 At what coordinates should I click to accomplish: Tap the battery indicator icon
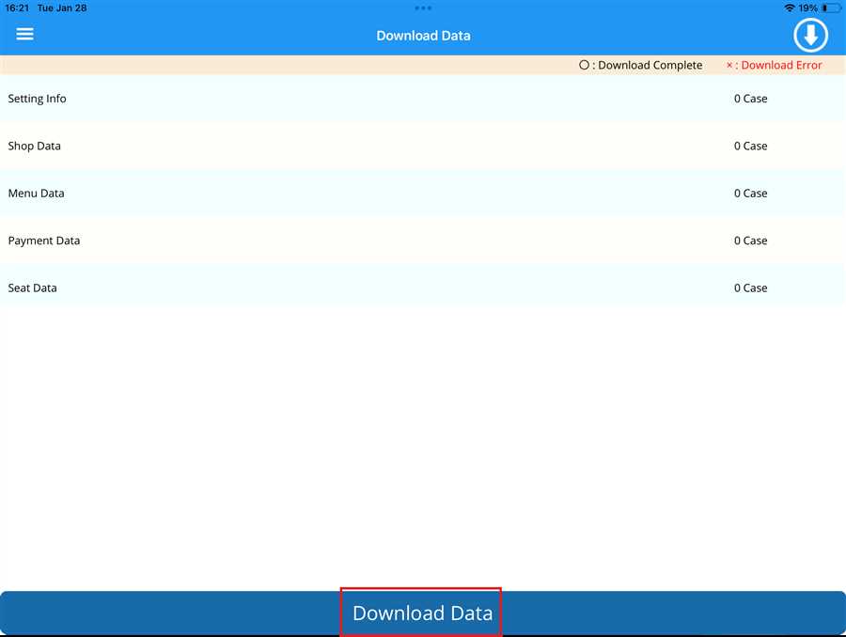pyautogui.click(x=832, y=8)
